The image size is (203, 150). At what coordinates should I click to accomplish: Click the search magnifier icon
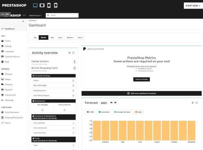(48, 15)
